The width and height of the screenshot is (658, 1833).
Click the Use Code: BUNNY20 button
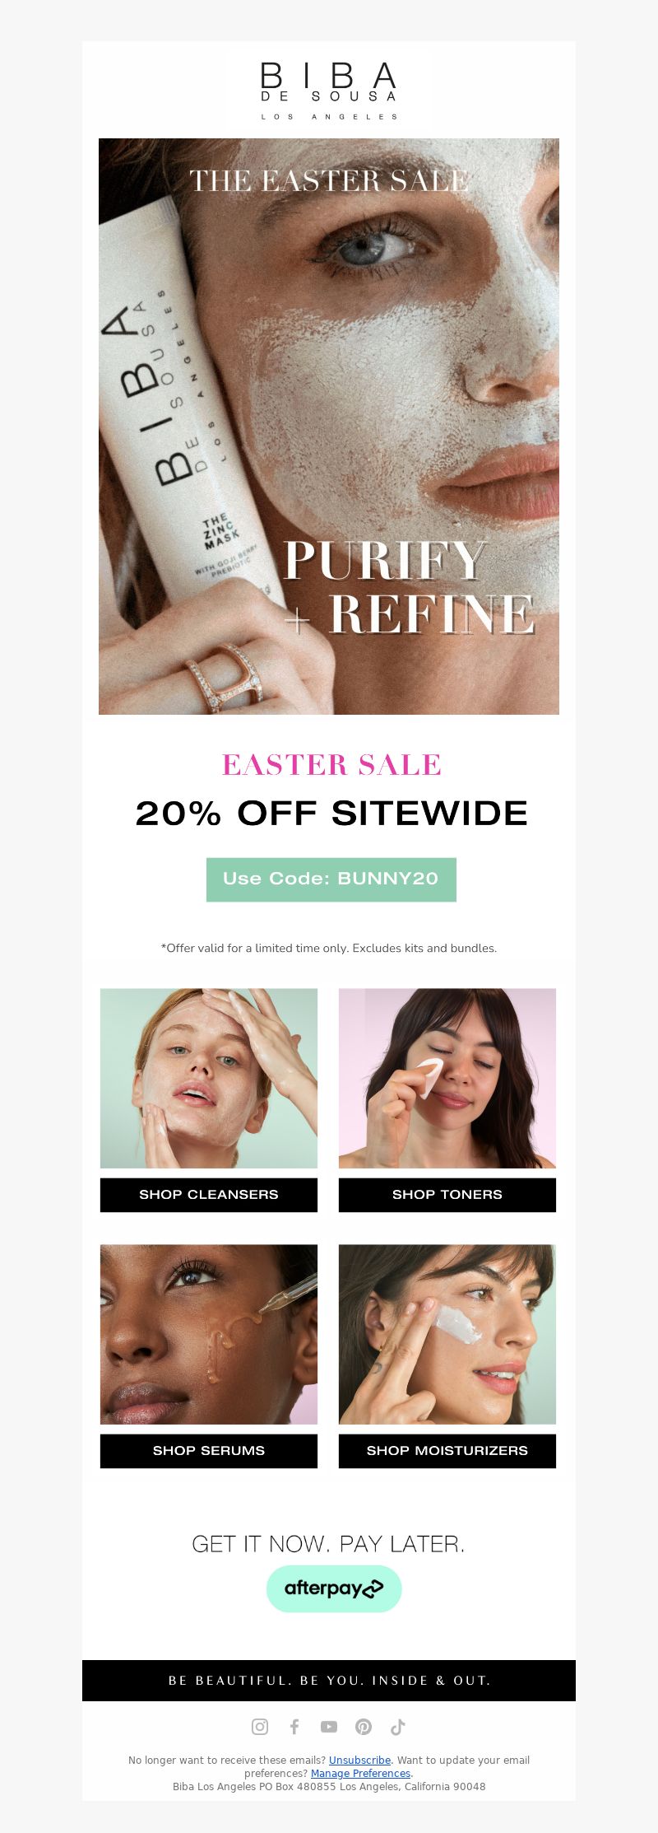[x=331, y=879]
